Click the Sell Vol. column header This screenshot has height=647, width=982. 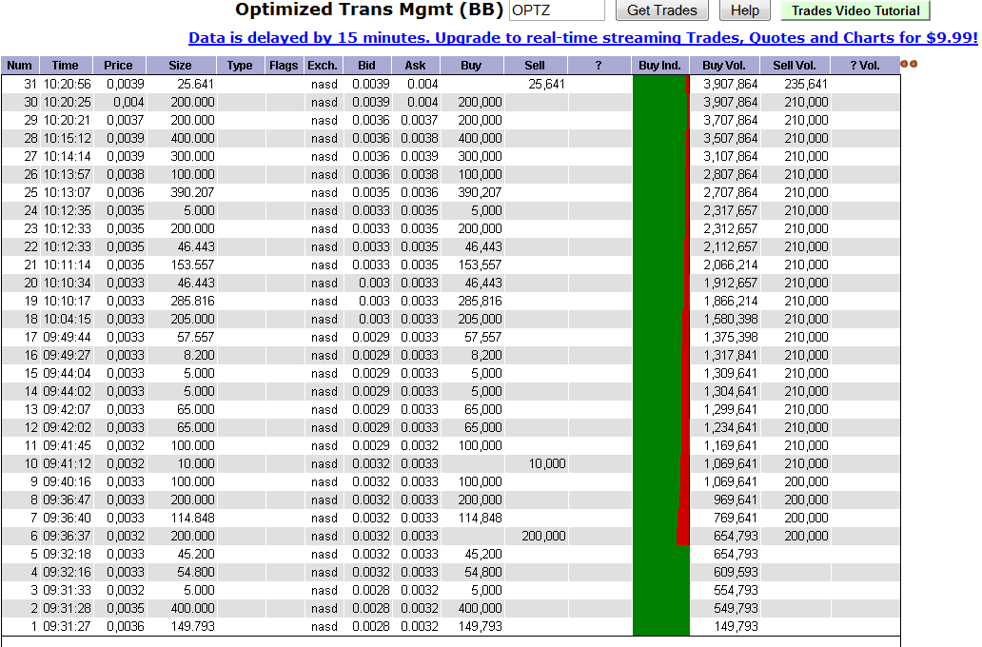(x=795, y=66)
